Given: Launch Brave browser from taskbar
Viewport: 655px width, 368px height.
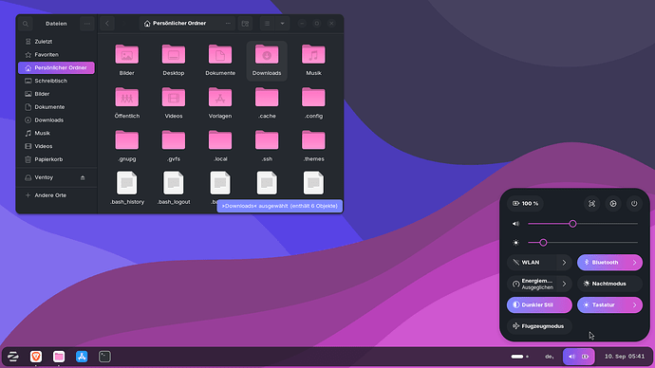Looking at the screenshot, I should [36, 357].
